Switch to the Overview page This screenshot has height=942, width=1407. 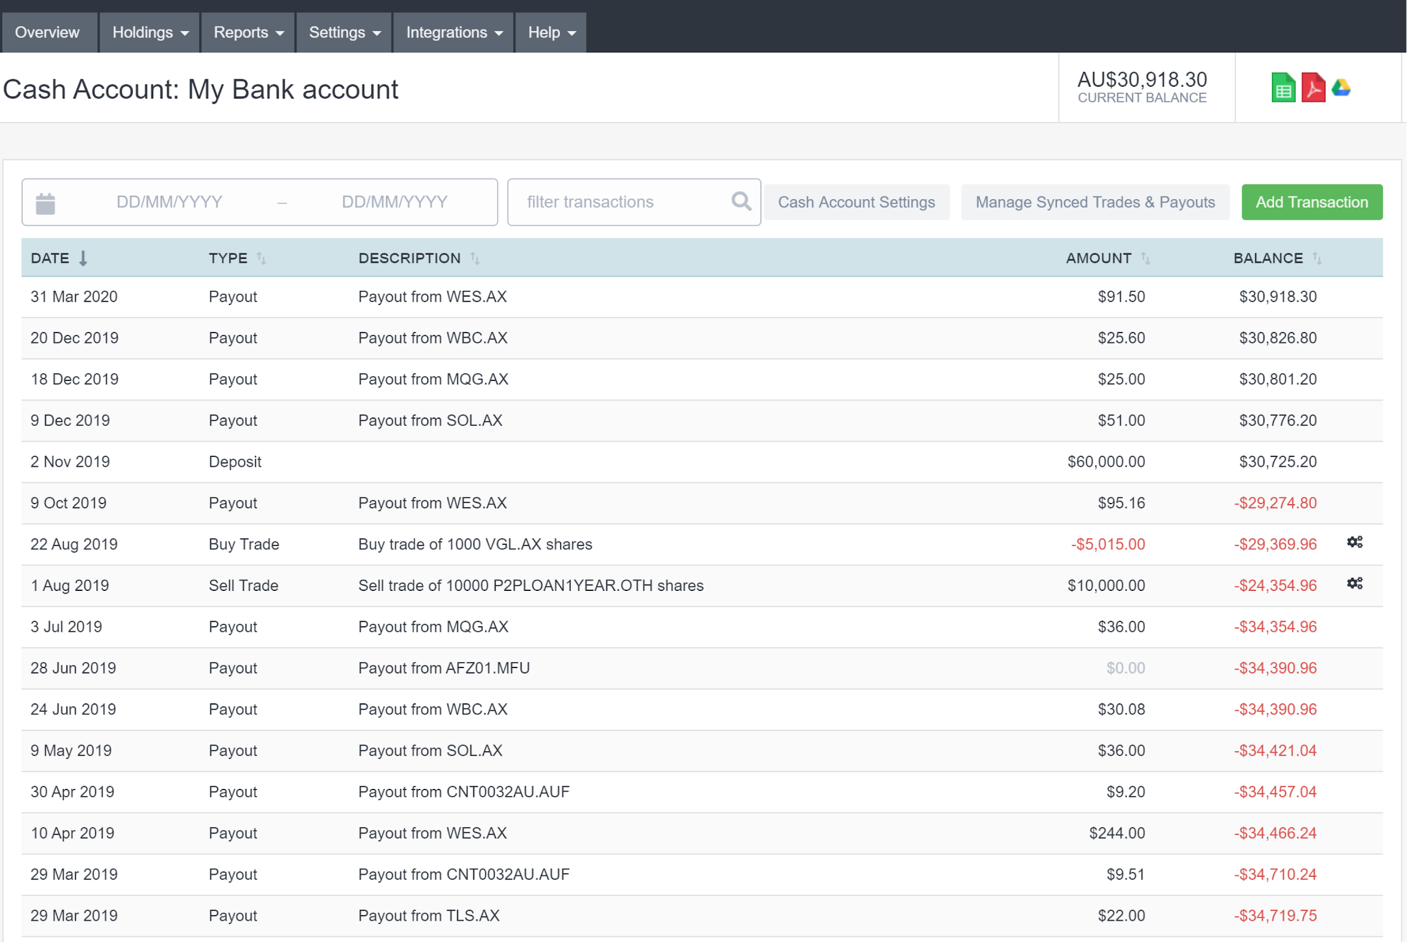click(x=47, y=33)
